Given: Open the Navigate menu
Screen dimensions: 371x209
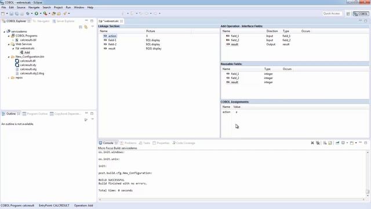Looking at the screenshot, I should pos(34,8).
